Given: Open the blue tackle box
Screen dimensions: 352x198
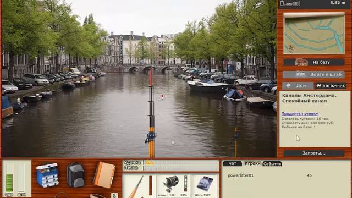Looking at the screenshot, I should tap(47, 175).
